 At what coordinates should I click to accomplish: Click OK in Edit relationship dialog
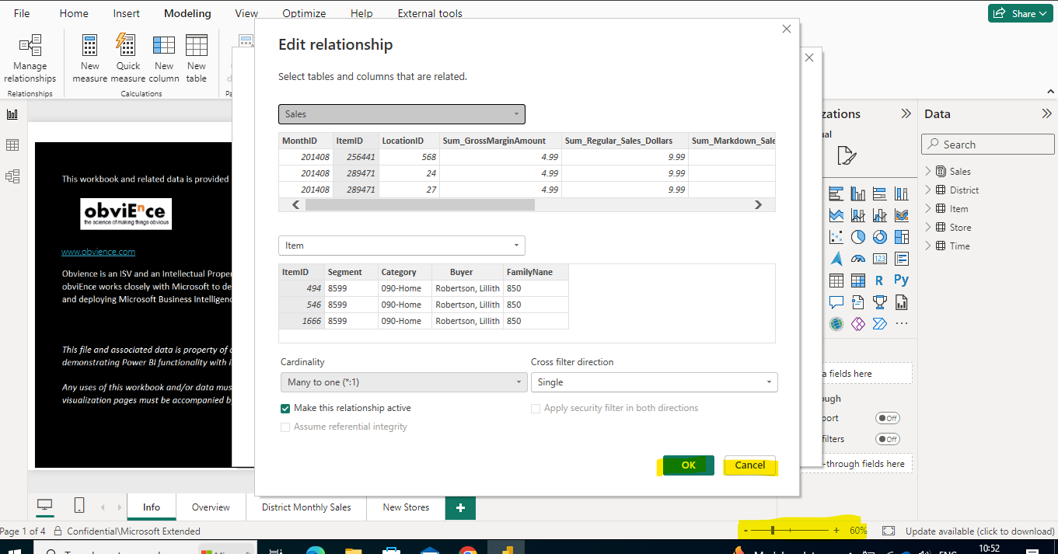point(688,465)
